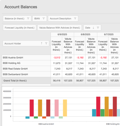This screenshot has width=120, height=126.
Task: Toggle the Account Holder sort ascending arrow
Action: point(41,43)
